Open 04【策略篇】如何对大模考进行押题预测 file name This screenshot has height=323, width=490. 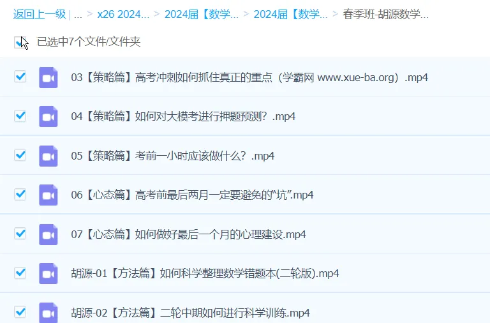183,117
